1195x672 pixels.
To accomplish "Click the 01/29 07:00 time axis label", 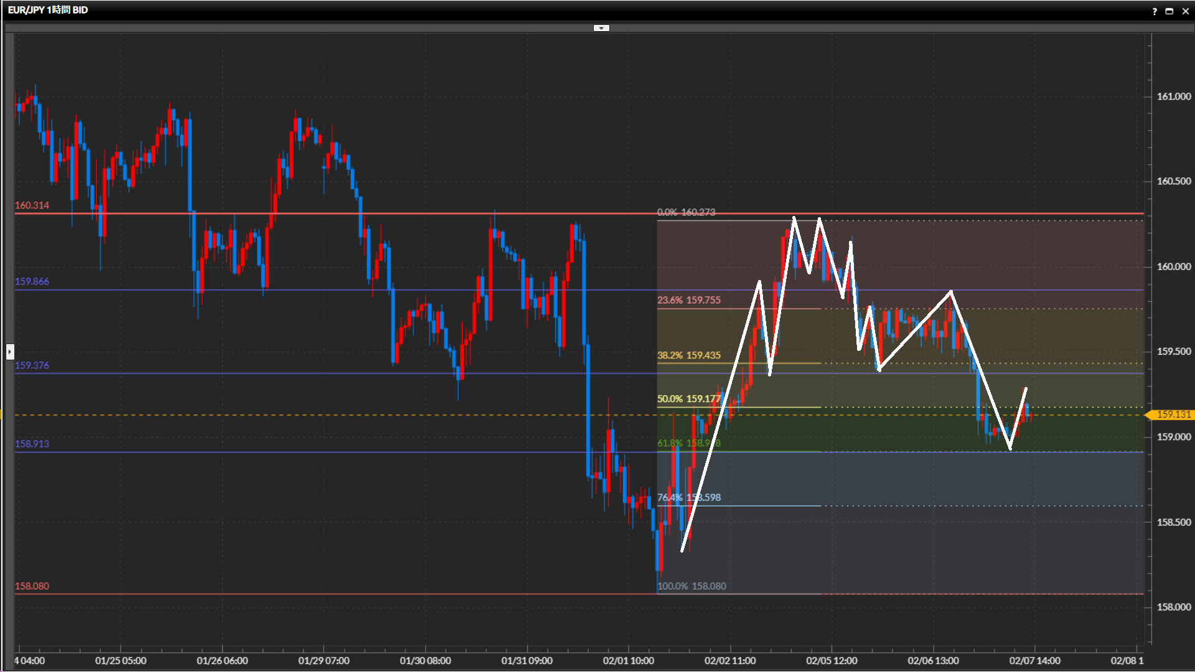I will click(x=324, y=661).
